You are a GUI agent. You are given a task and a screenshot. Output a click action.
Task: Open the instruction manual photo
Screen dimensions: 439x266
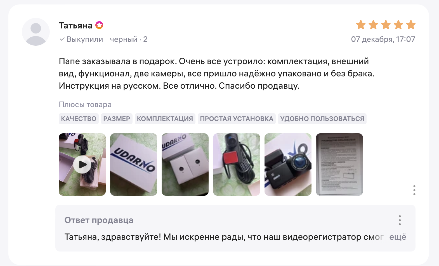339,165
